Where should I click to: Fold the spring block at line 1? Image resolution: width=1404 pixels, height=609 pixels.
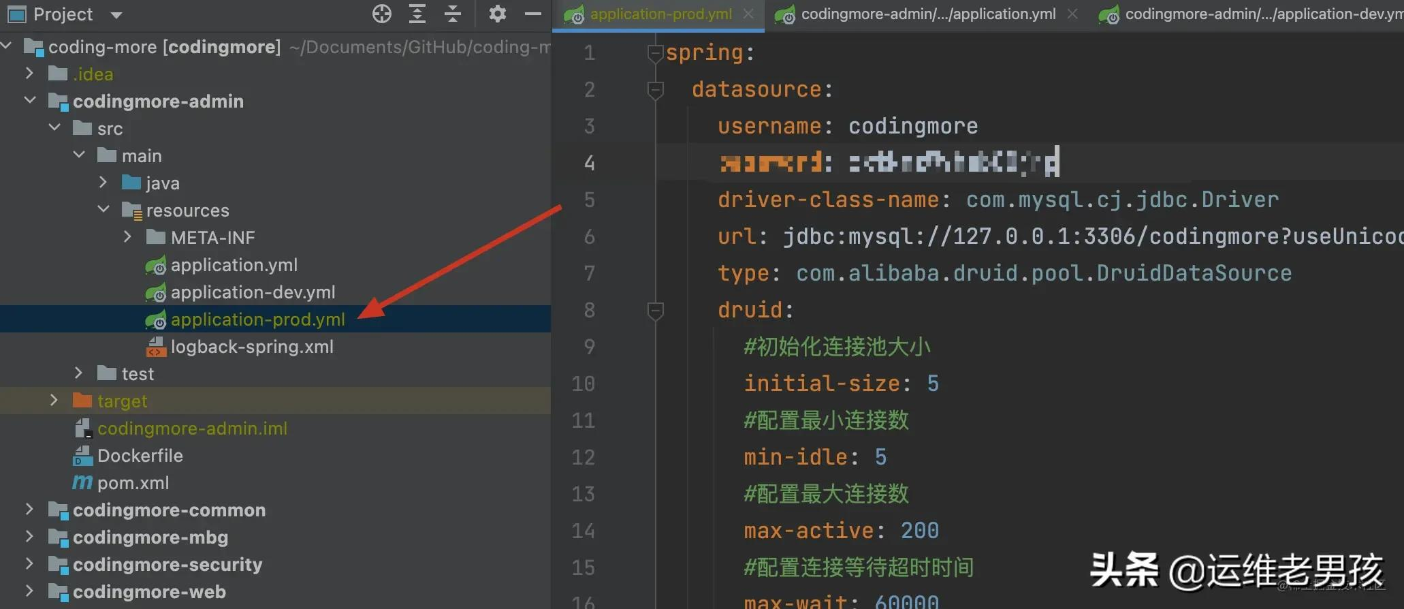pos(655,53)
